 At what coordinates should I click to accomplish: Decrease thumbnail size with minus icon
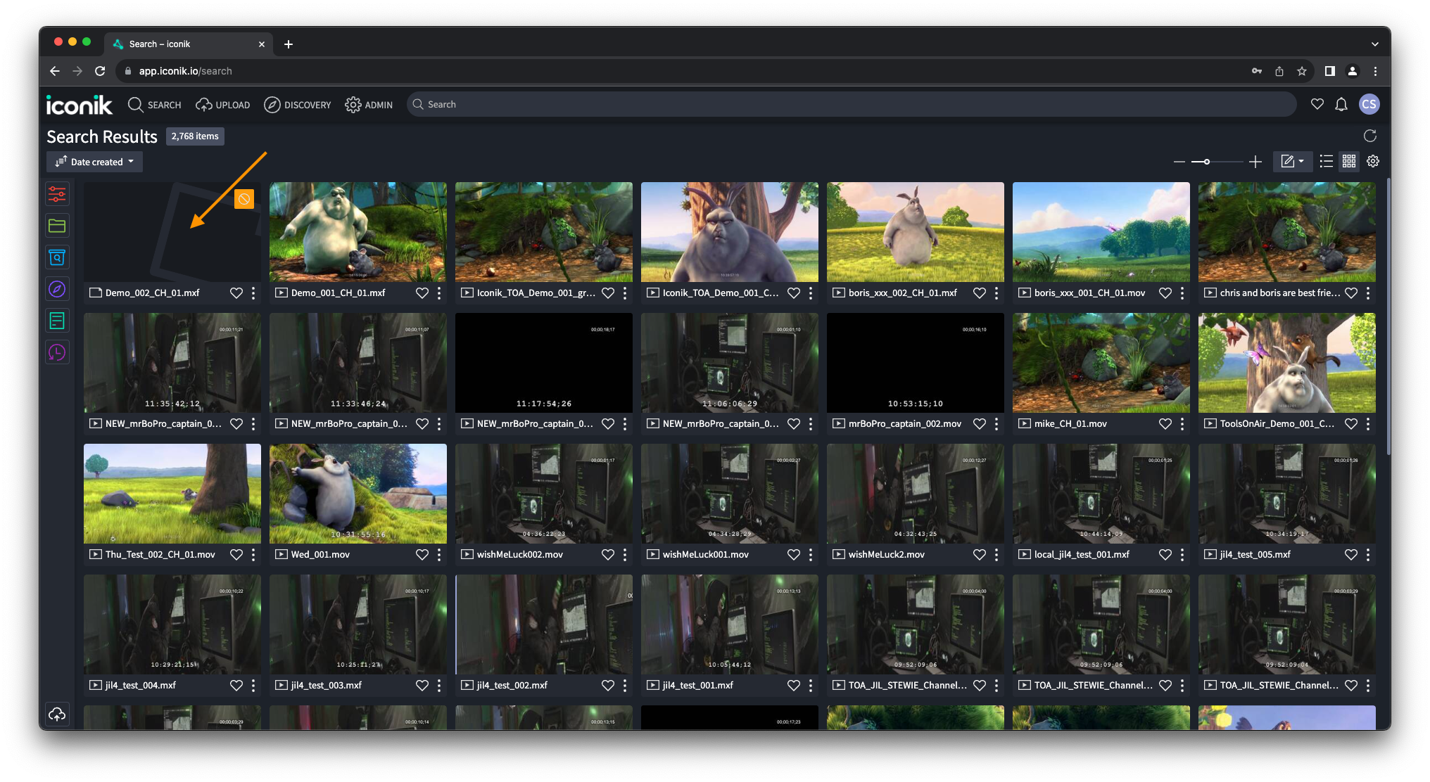(x=1179, y=162)
